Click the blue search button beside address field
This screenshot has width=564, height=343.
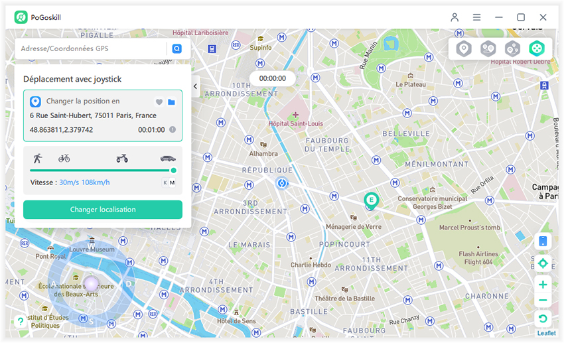pyautogui.click(x=176, y=48)
